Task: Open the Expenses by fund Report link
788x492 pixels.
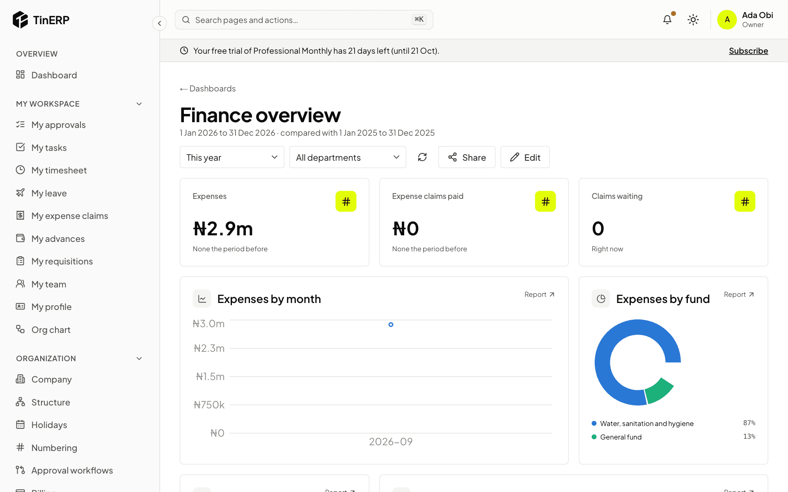Action: click(x=739, y=294)
